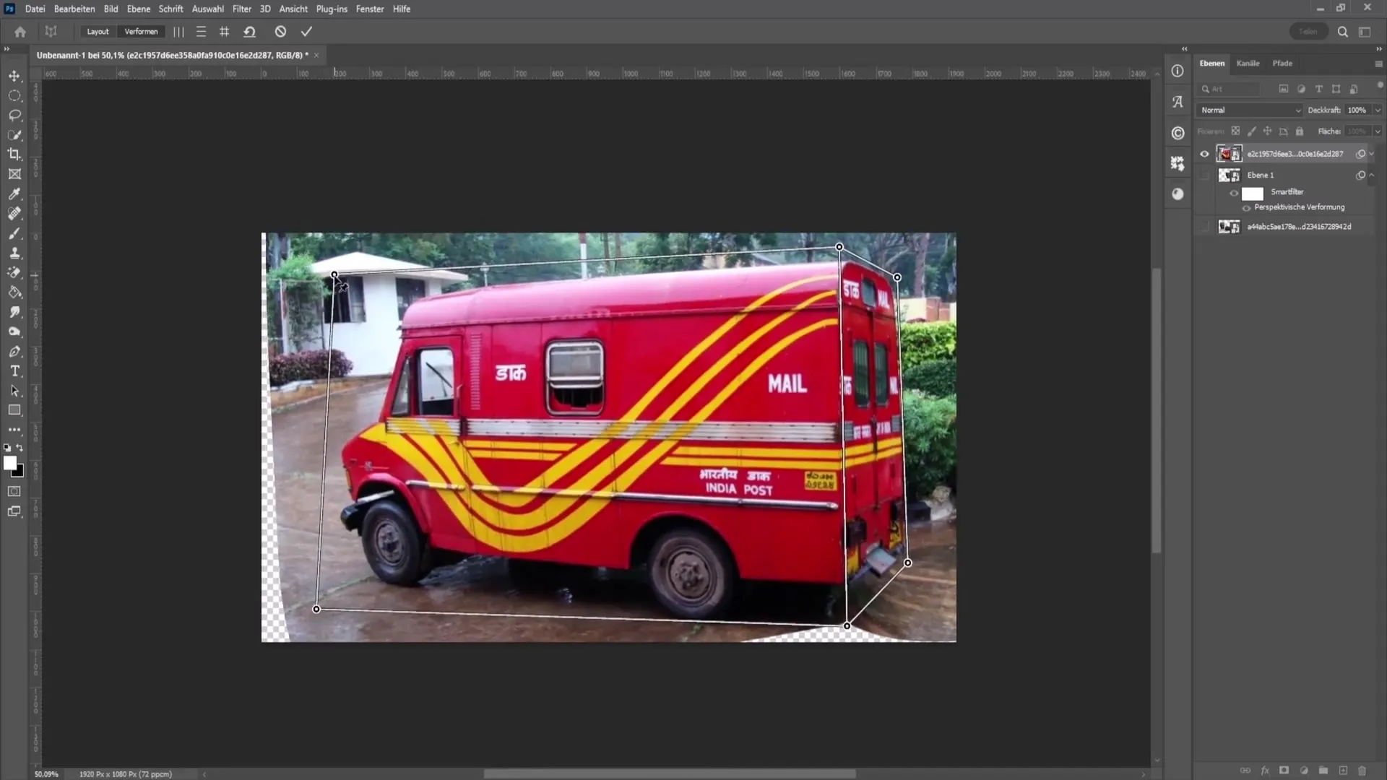This screenshot has width=1387, height=780.
Task: Open the Filter menu
Action: point(242,9)
